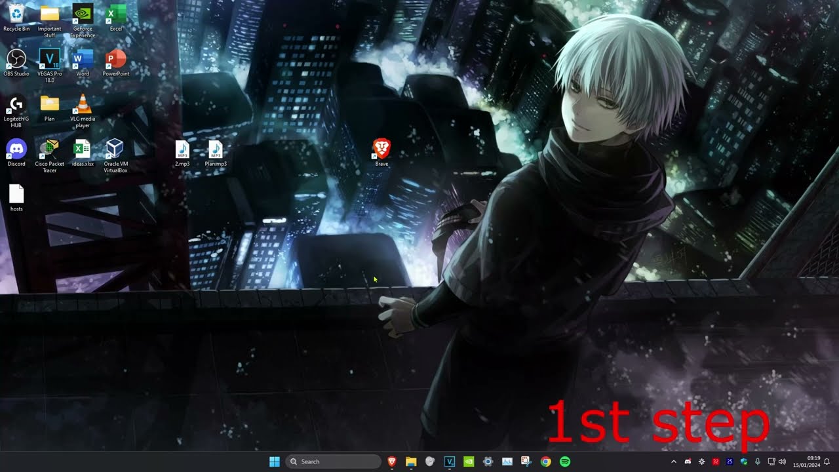Open the Excel desktop shortcut
The width and height of the screenshot is (839, 472).
(116, 18)
